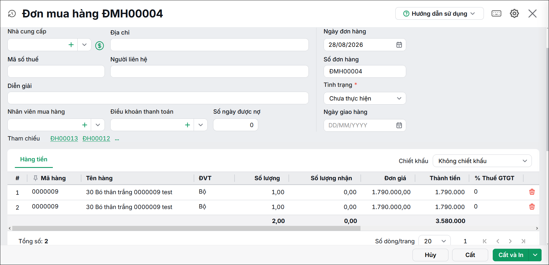
Task: Open reference link ĐH00013
Action: (64, 138)
